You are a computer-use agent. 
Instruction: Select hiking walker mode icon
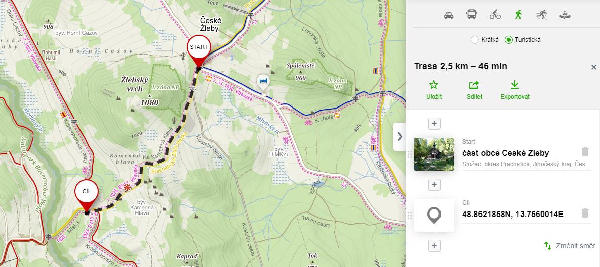[518, 15]
